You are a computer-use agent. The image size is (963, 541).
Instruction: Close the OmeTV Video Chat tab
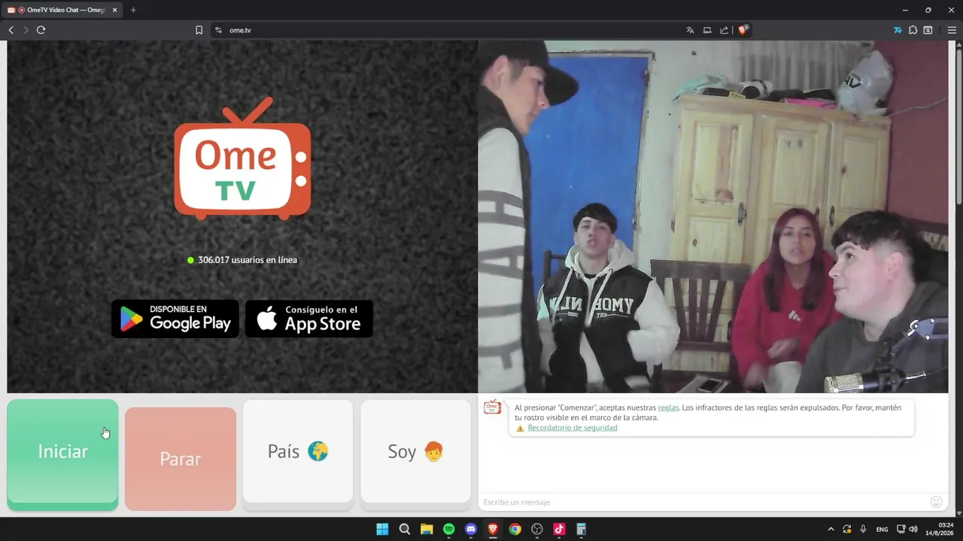[114, 10]
